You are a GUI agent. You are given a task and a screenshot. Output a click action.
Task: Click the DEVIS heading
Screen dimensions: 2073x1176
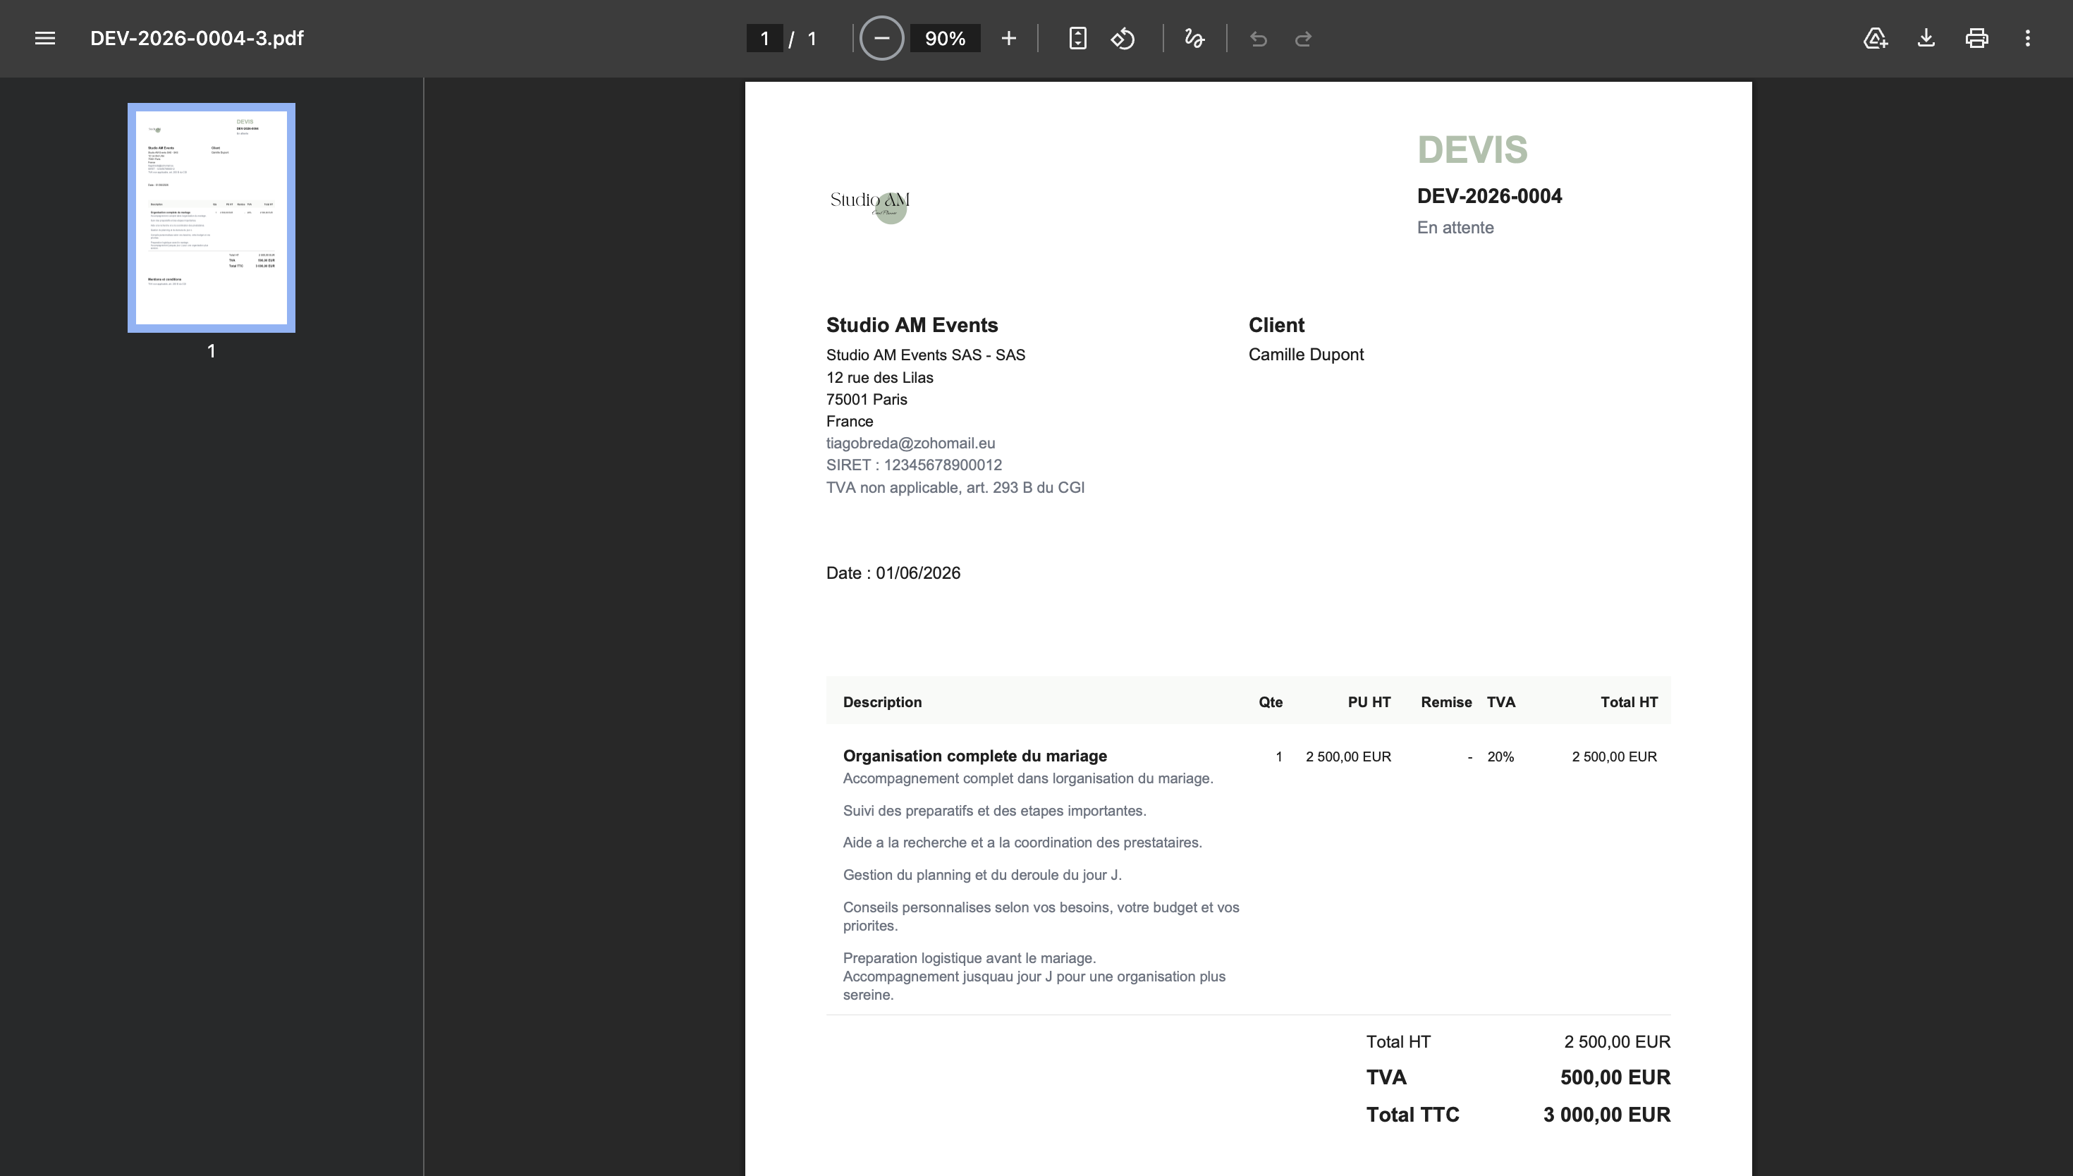(x=1472, y=149)
